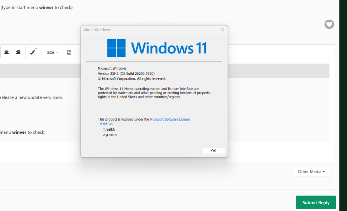Screen dimensions: 347x211
Task: Close the About Windows dialog
Action: 222,30
